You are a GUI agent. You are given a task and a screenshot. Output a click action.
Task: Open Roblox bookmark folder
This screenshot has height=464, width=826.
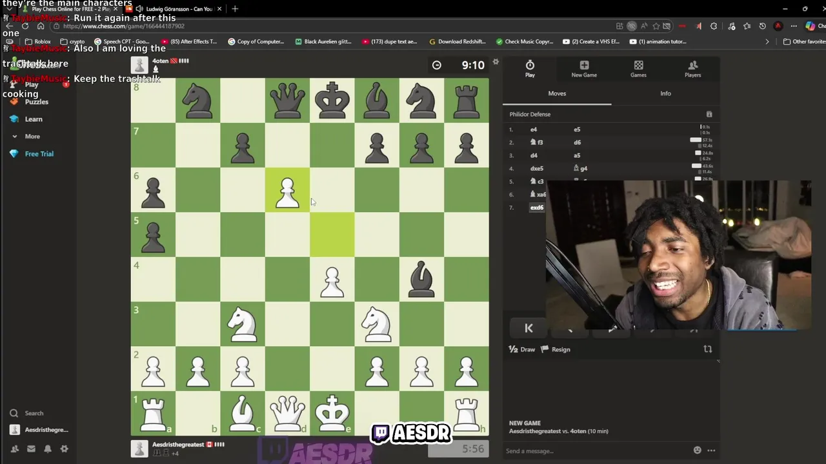[37, 42]
